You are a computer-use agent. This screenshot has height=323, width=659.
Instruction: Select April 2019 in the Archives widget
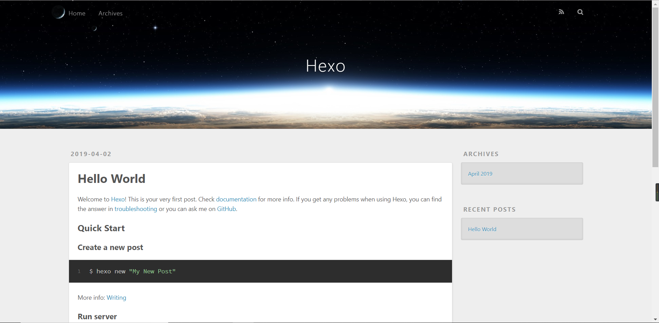pyautogui.click(x=480, y=174)
